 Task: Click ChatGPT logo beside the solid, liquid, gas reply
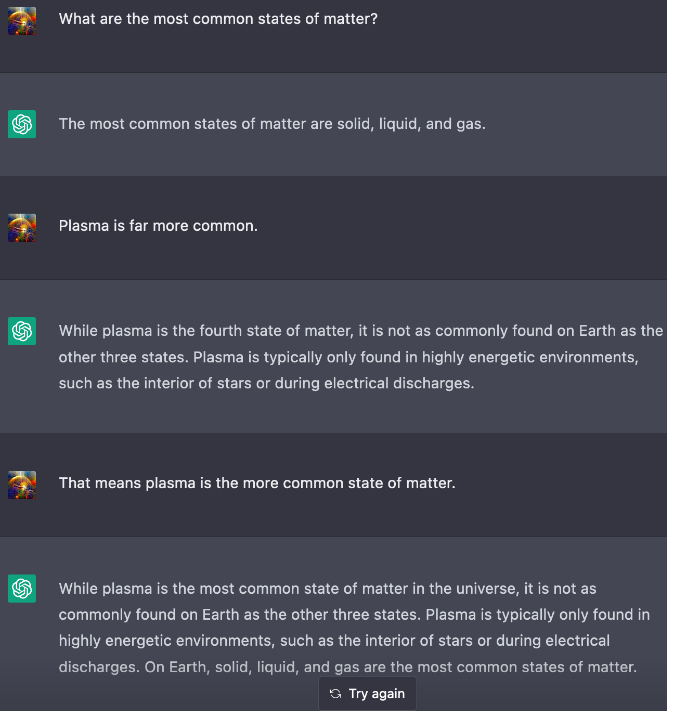pyautogui.click(x=22, y=124)
